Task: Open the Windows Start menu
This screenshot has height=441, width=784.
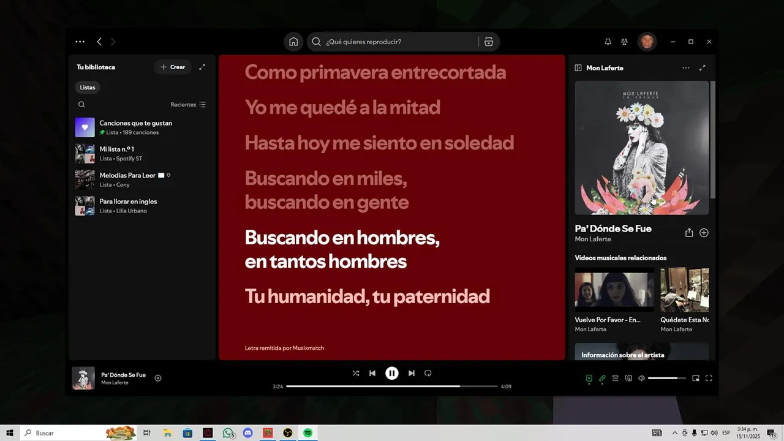Action: pos(10,433)
